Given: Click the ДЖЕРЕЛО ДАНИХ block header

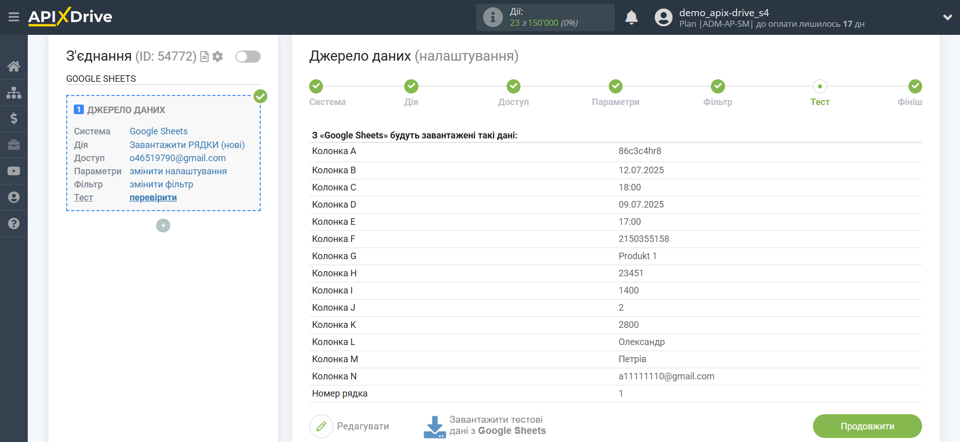Looking at the screenshot, I should pyautogui.click(x=126, y=110).
